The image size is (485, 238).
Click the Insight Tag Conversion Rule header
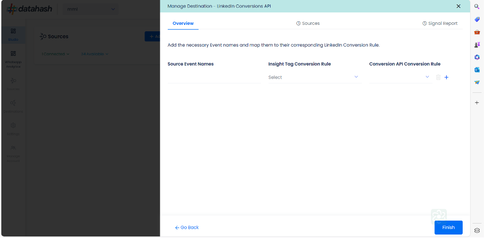point(299,64)
